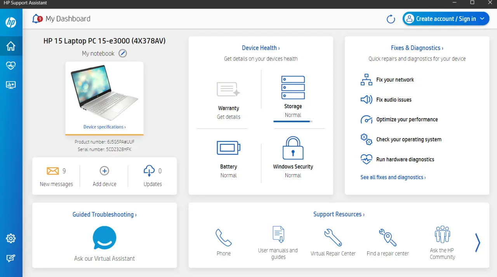Click Fix your network text
497x277 pixels.
(395, 80)
